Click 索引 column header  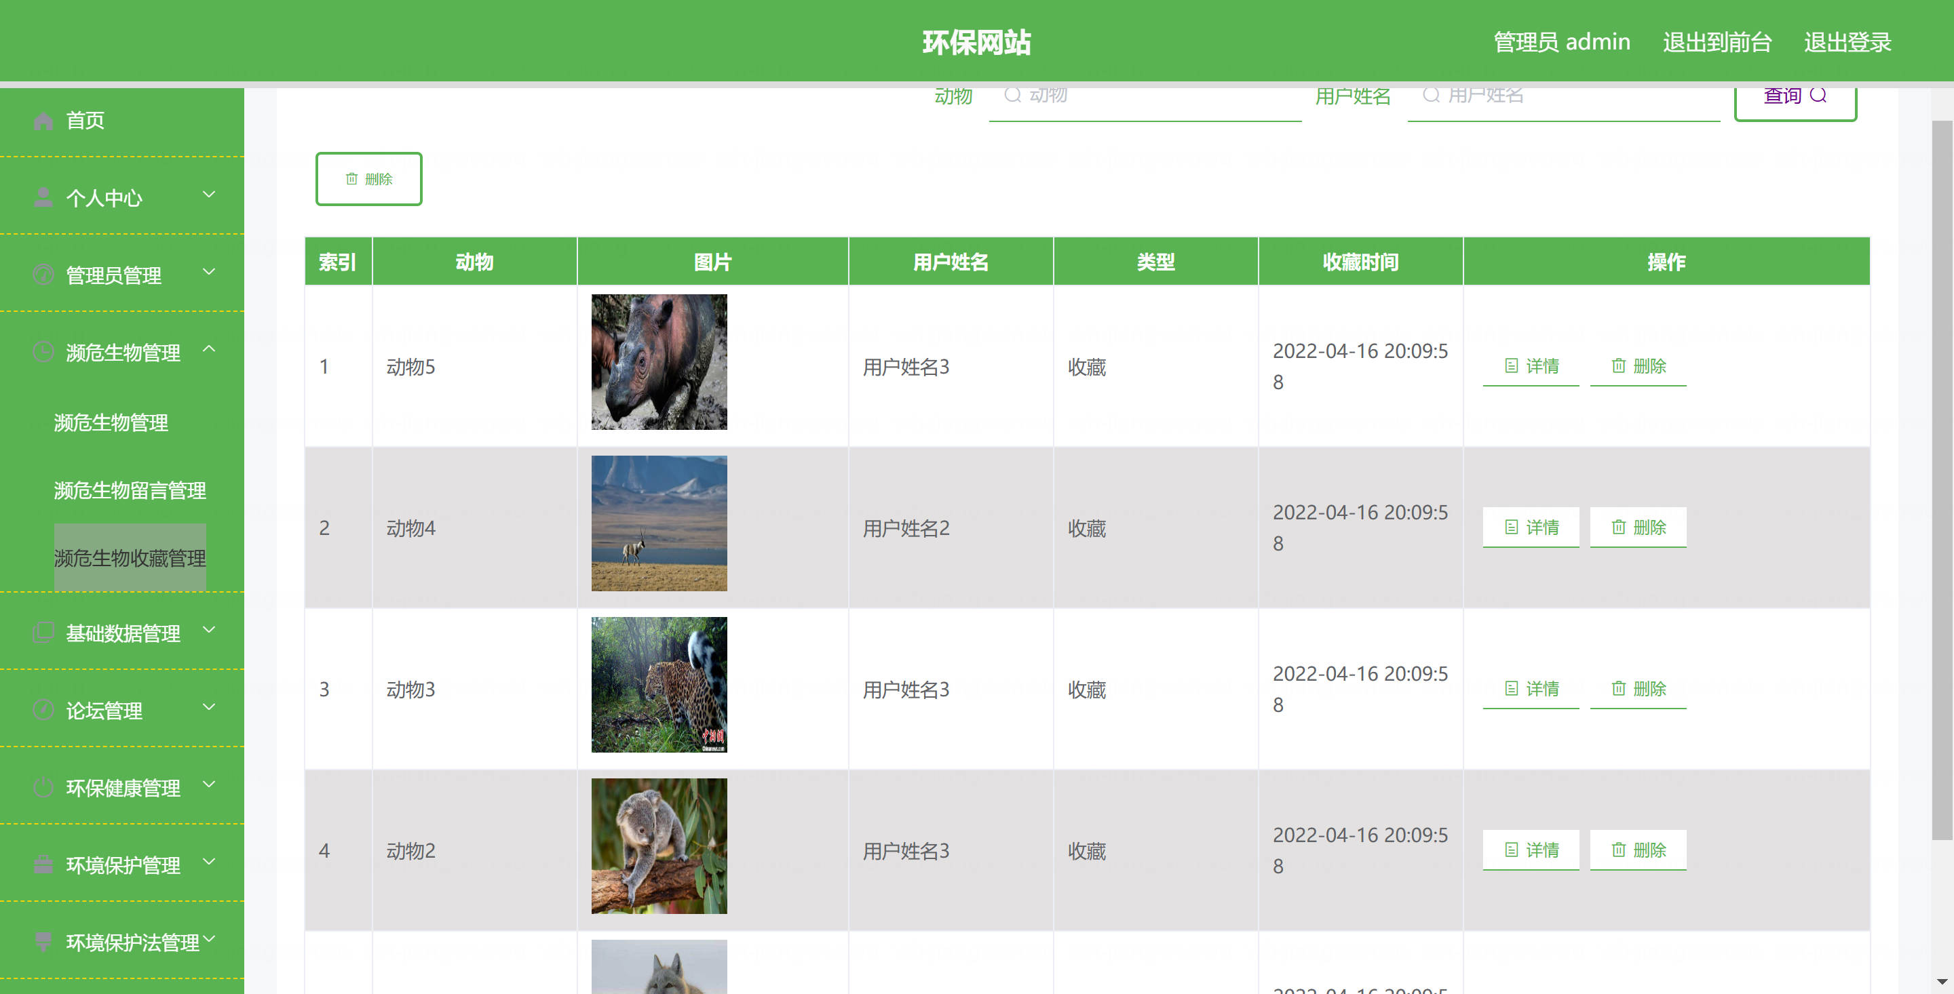point(338,262)
